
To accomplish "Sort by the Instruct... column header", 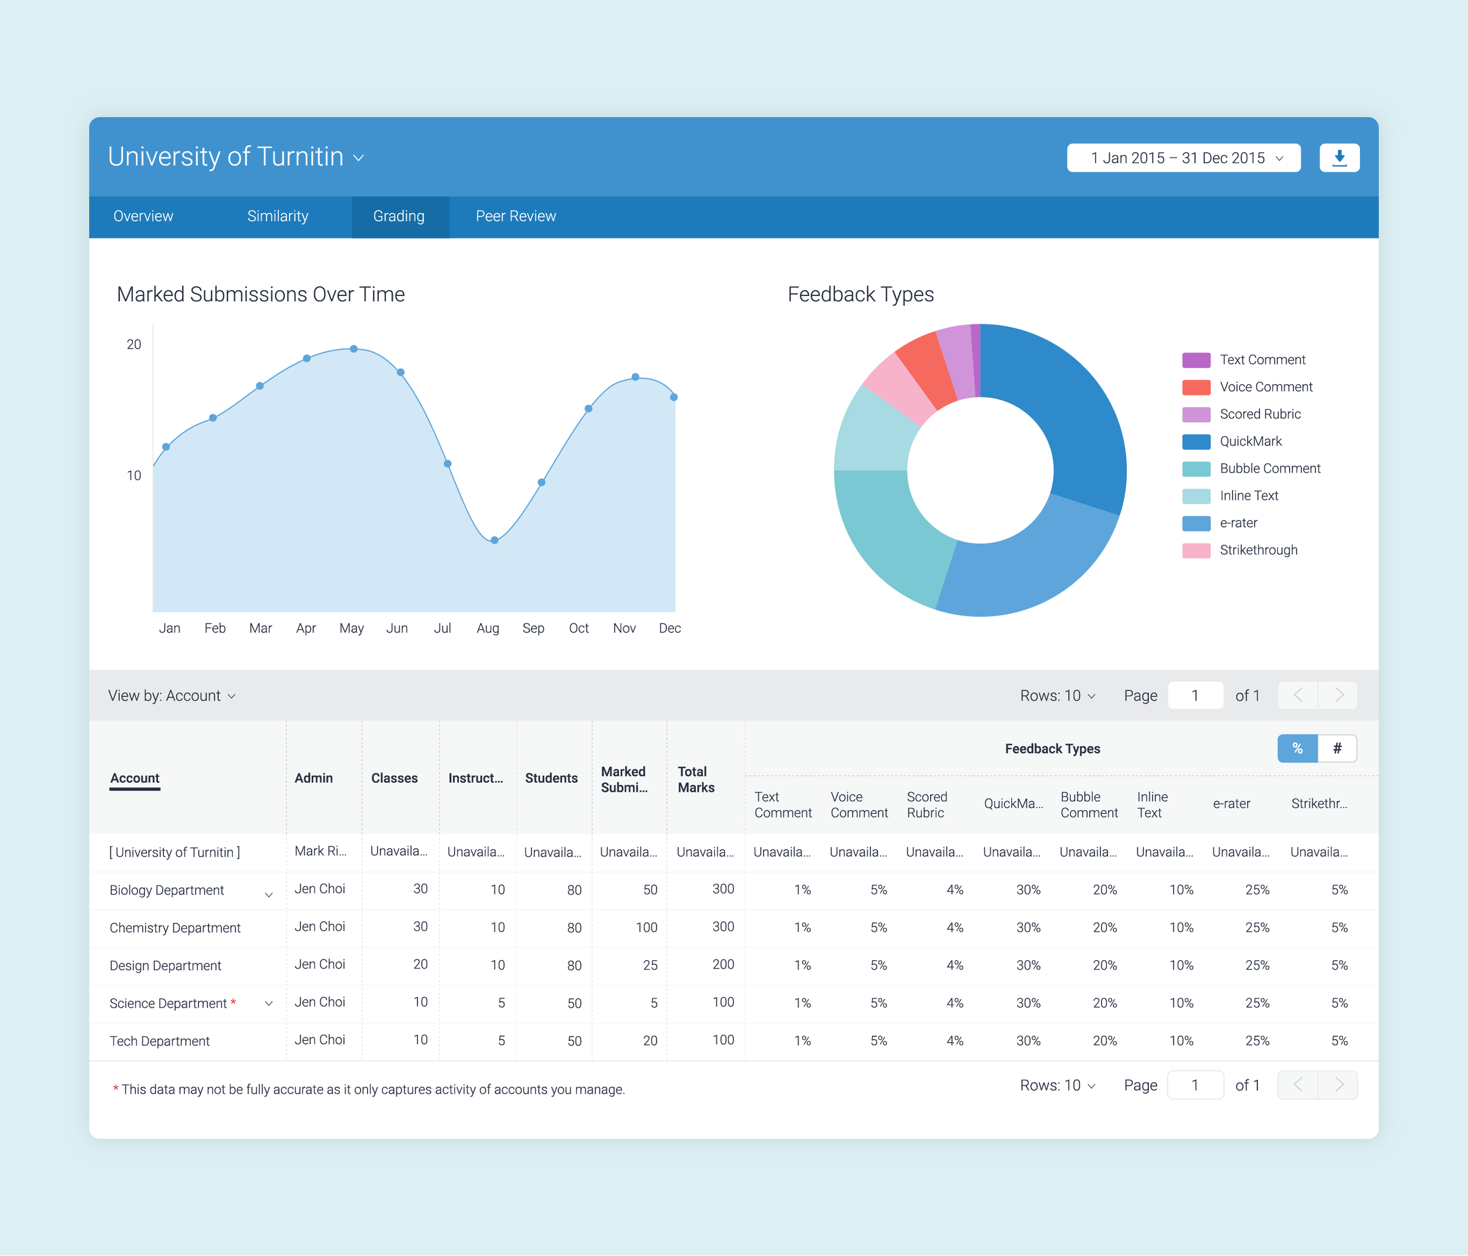I will 476,778.
